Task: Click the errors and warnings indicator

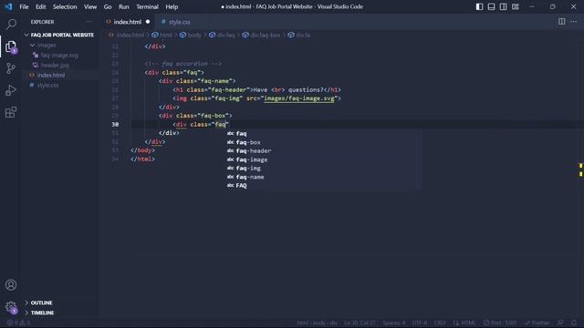Action: coord(18,323)
